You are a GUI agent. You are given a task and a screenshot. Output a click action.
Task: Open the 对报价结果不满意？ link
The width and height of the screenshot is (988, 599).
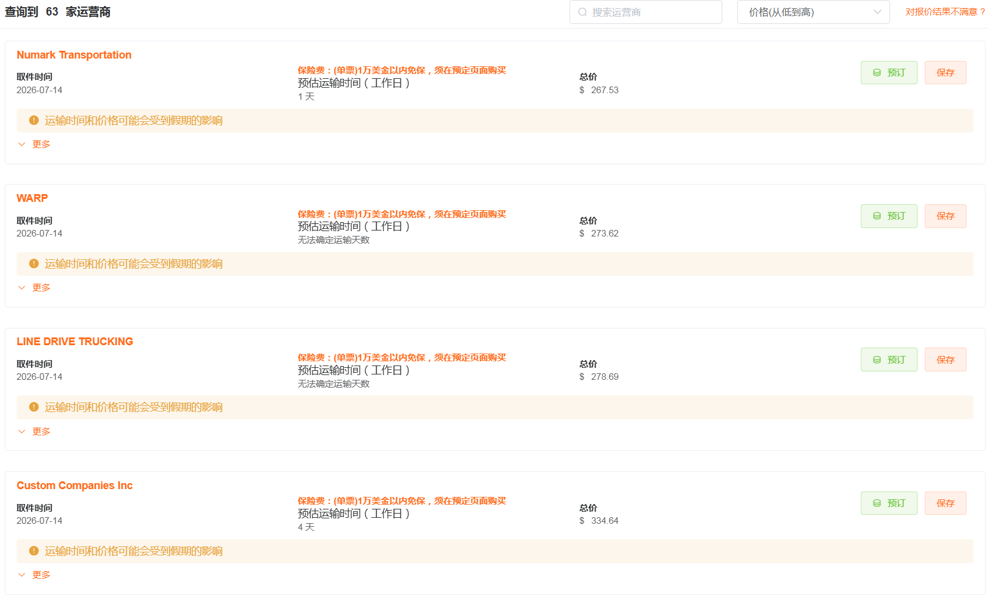pos(946,12)
